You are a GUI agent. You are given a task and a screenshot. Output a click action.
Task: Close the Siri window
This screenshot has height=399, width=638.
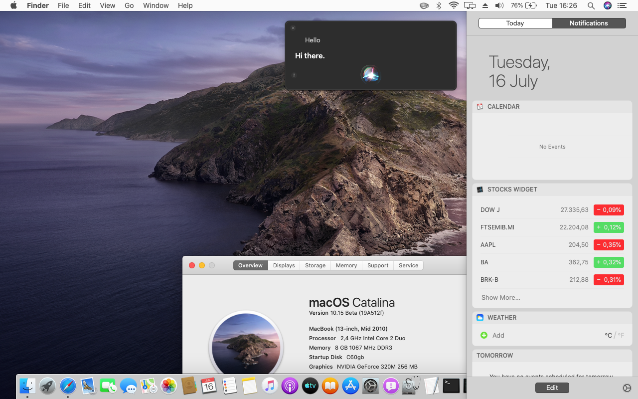pyautogui.click(x=293, y=28)
